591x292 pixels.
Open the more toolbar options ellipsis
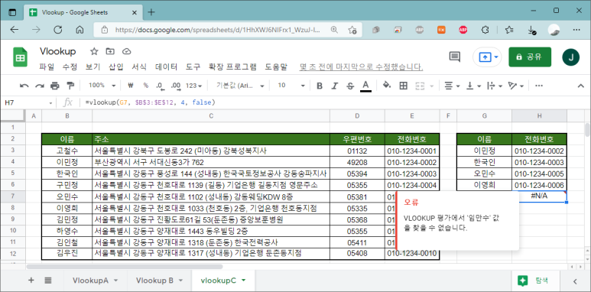539,86
